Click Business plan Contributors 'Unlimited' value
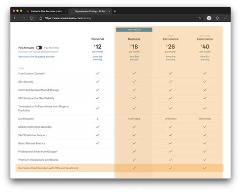 [134, 119]
